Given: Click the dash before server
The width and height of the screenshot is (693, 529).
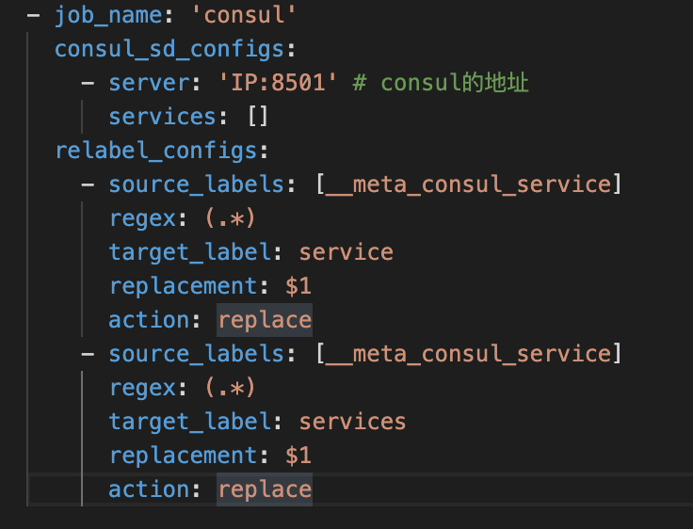Looking at the screenshot, I should pos(88,83).
